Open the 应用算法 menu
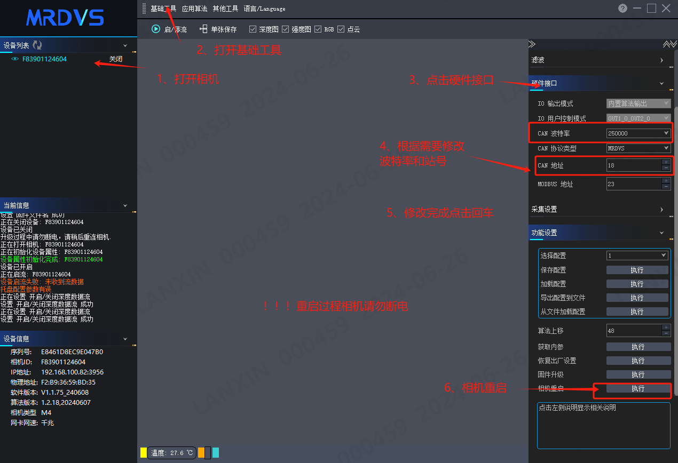Screen dimensions: 678x463 [x=194, y=9]
